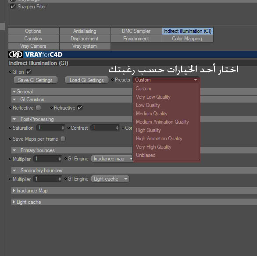Open the Color Mapping tab
Screen dimensions: 257x256
point(188,39)
